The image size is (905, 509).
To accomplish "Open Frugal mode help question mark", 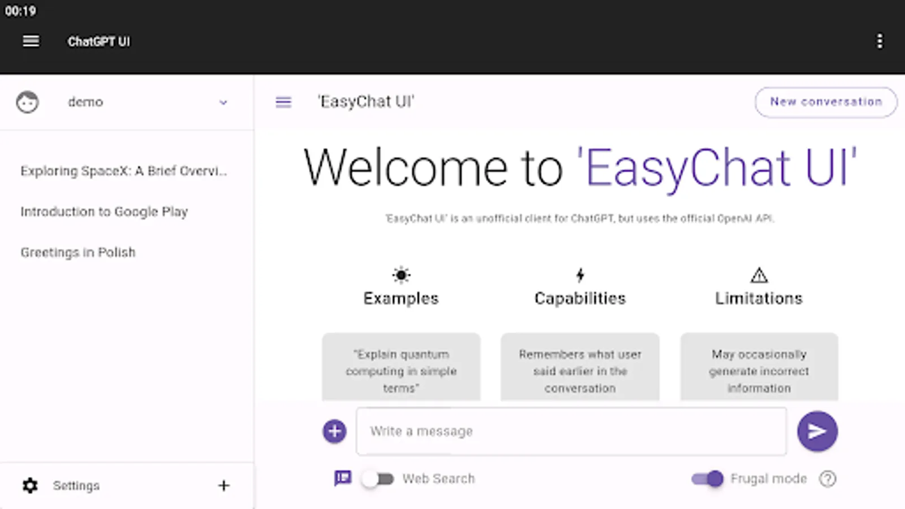I will [828, 479].
